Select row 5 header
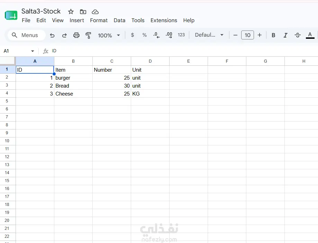Image resolution: width=318 pixels, height=243 pixels. click(x=8, y=101)
